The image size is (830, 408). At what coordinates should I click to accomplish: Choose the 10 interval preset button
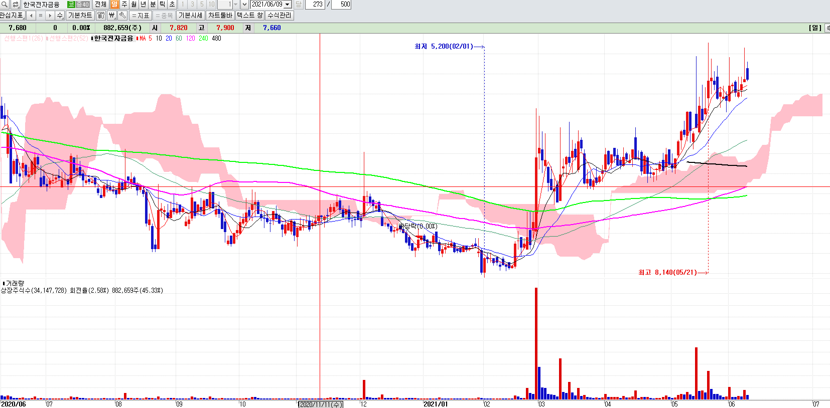pos(211,5)
